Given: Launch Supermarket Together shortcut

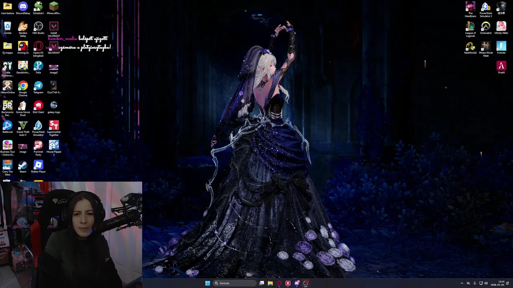Looking at the screenshot, I should click(54, 128).
